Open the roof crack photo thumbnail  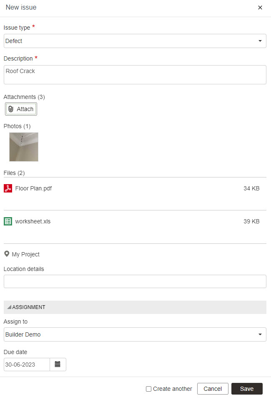[24, 147]
